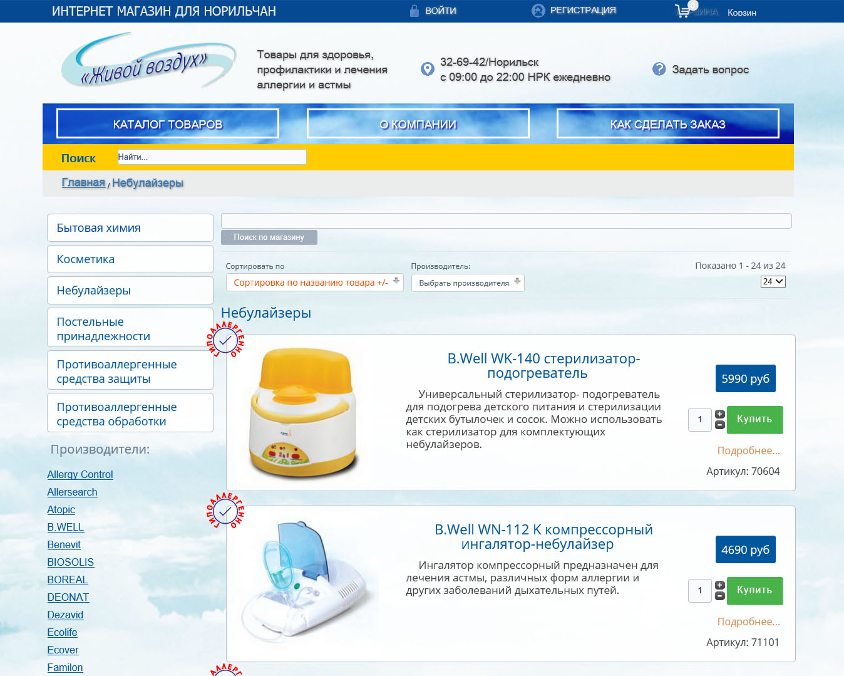Screen dimensions: 844x676
Task: Click the 4690 руб price tag
Action: (x=746, y=549)
